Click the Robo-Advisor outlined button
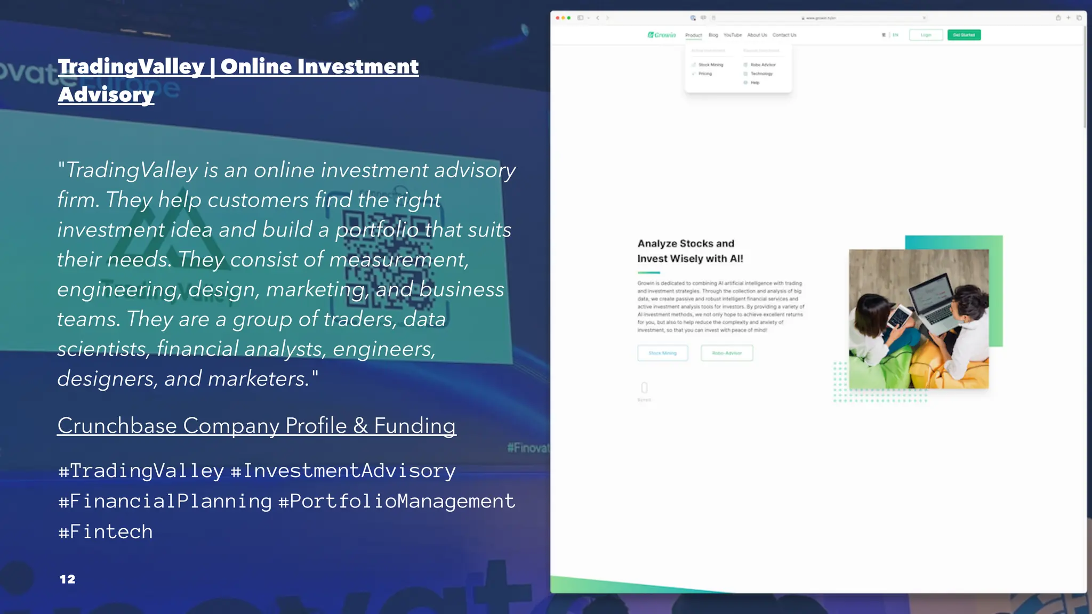 [x=727, y=353]
